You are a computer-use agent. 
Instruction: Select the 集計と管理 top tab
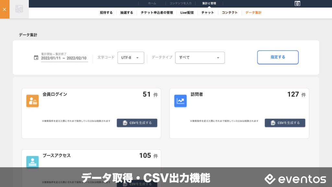[209, 3]
